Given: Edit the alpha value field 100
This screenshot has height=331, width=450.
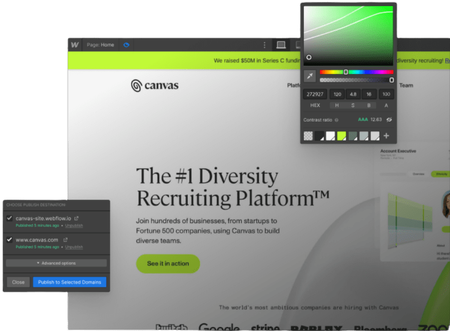Looking at the screenshot, I should (x=386, y=94).
